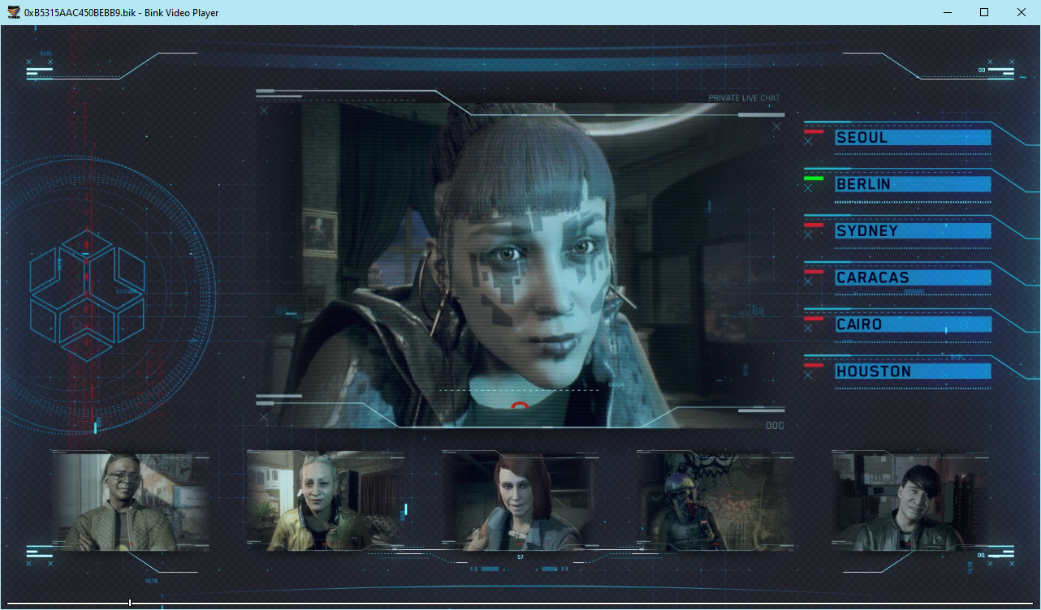The width and height of the screenshot is (1041, 610).
Task: Click the X mark beside HOUSTON
Action: tap(808, 376)
